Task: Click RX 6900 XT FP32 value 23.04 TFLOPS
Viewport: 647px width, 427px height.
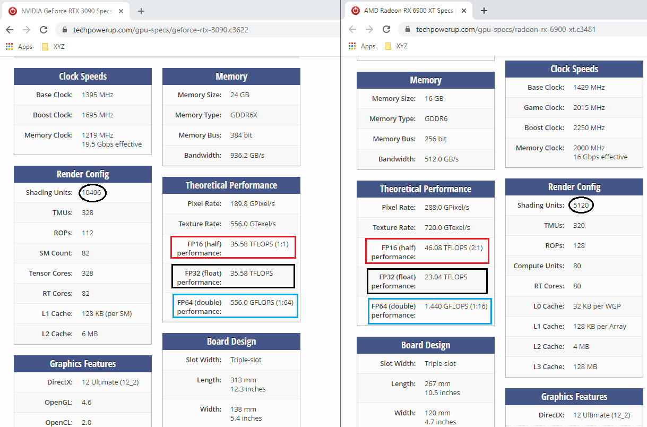Action: (446, 277)
